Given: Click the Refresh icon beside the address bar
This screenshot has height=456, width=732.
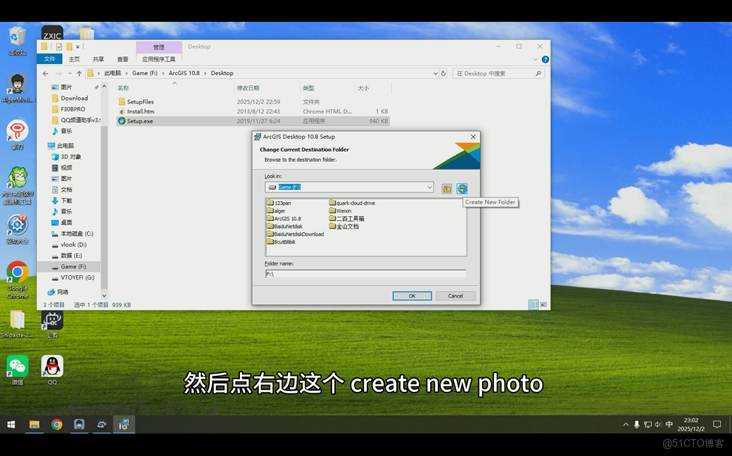Looking at the screenshot, I should pyautogui.click(x=443, y=72).
